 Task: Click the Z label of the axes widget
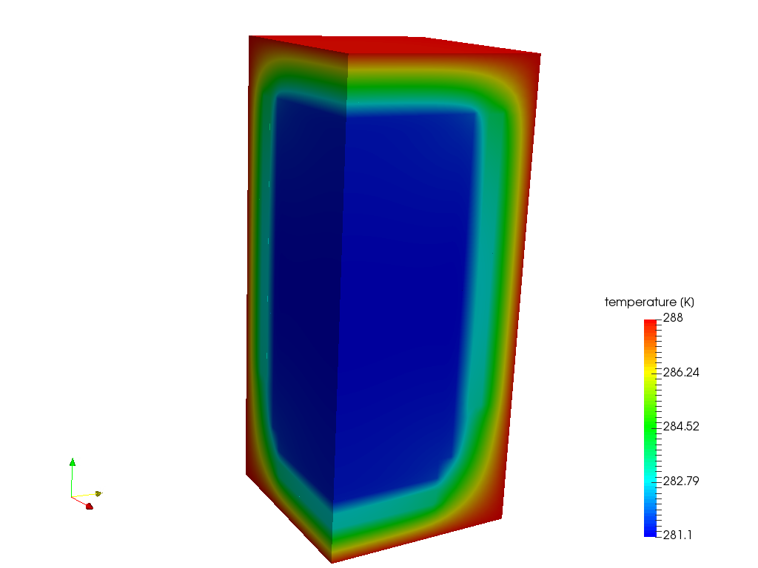(x=78, y=461)
